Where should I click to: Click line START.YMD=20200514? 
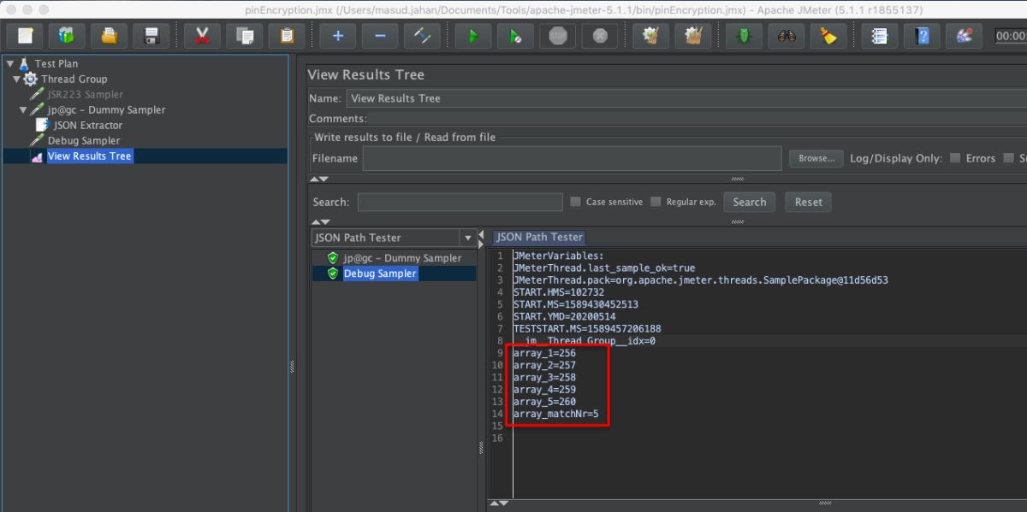point(564,316)
